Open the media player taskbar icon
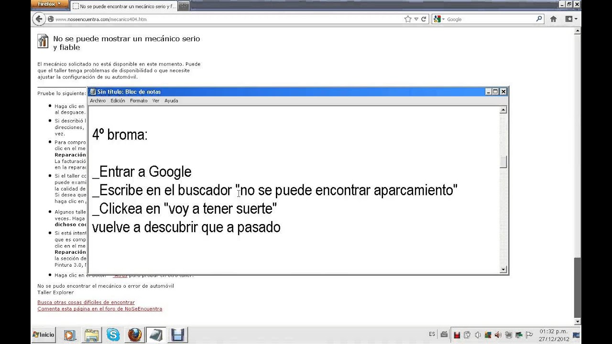This screenshot has width=612, height=344. [69, 335]
